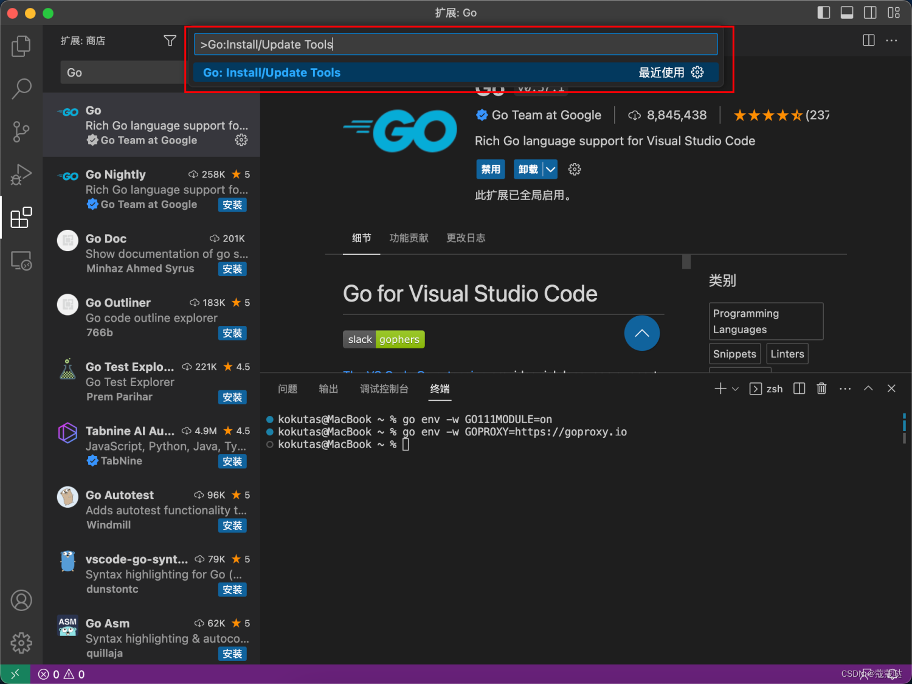Click the Programming Languages category
912x684 pixels.
[766, 321]
